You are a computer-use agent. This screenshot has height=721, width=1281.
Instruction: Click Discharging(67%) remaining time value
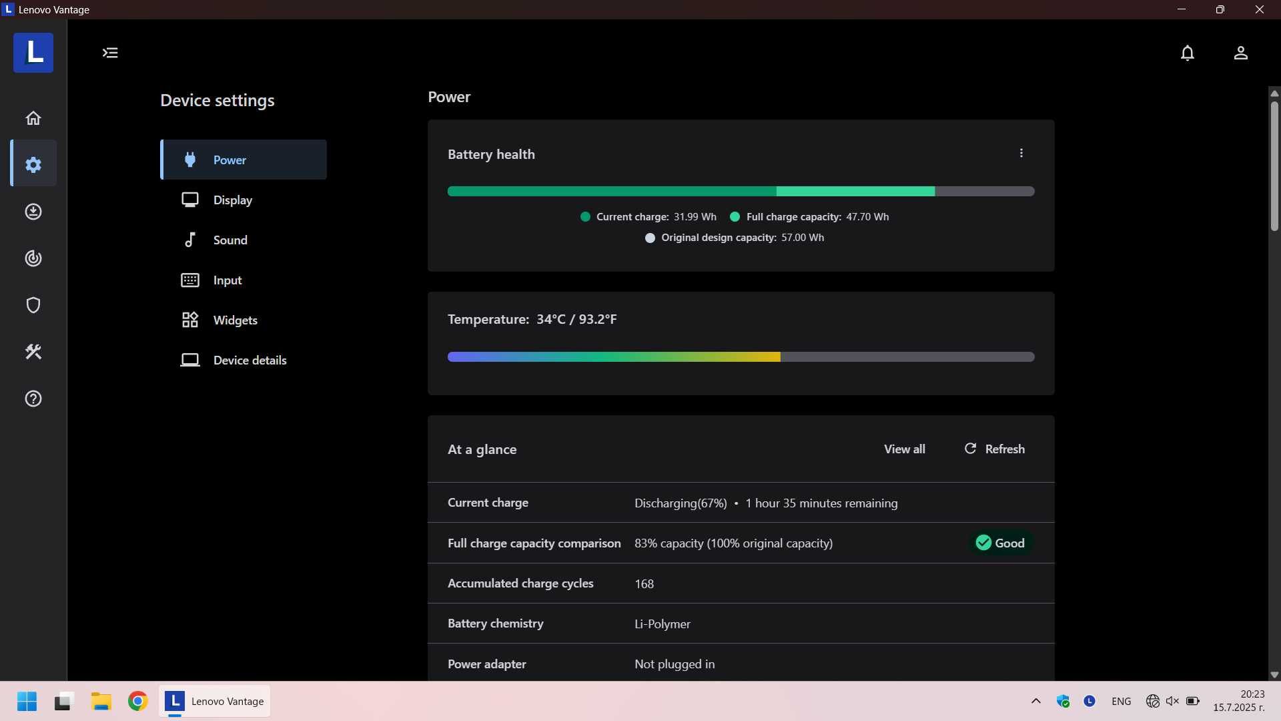click(766, 503)
